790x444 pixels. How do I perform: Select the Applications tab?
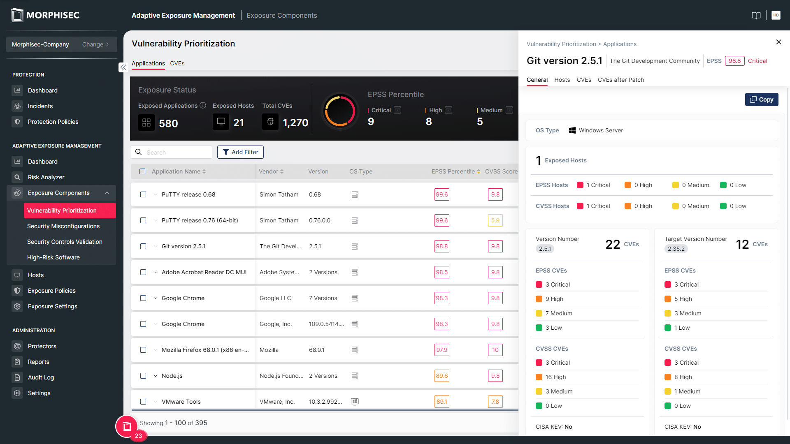pos(148,63)
